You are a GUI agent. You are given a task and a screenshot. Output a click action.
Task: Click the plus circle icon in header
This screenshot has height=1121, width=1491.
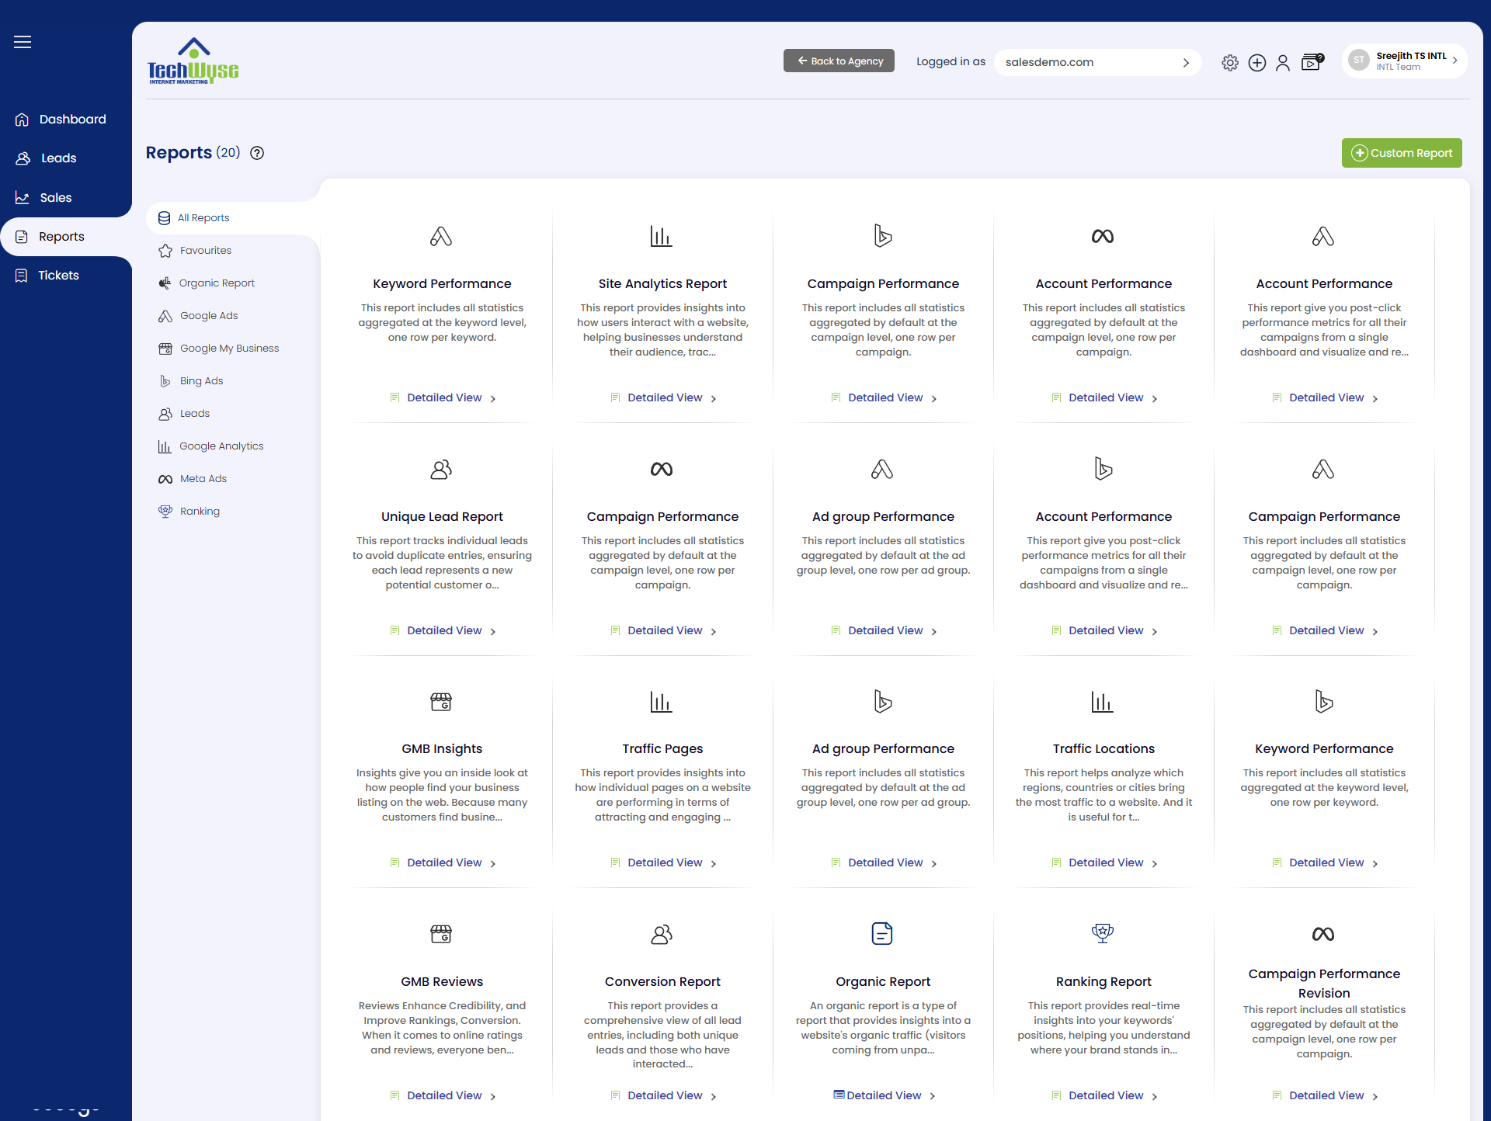tap(1257, 63)
